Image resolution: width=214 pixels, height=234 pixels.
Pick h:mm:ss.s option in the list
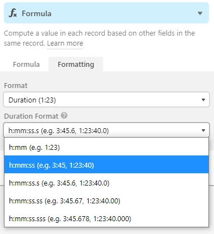point(106,183)
